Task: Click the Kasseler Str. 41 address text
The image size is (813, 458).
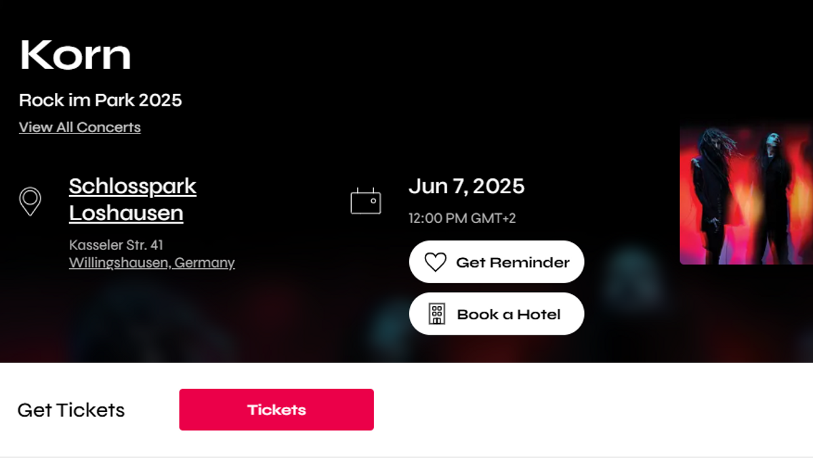Action: [116, 245]
